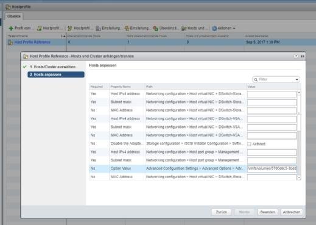316x225 pixels.
Task: Open the Filter dropdown arrow
Action: pos(297,79)
